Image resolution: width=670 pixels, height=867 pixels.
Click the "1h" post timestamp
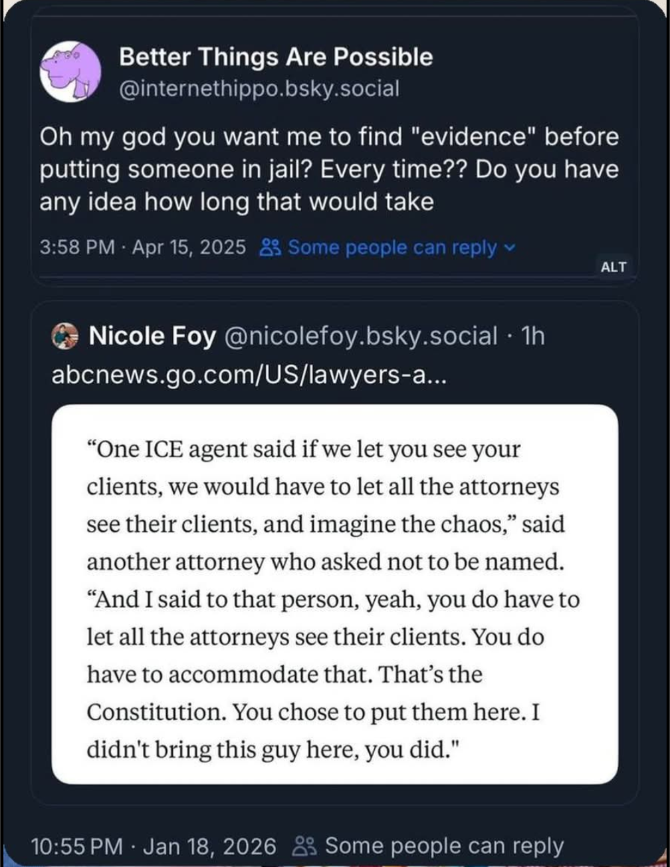pos(533,337)
